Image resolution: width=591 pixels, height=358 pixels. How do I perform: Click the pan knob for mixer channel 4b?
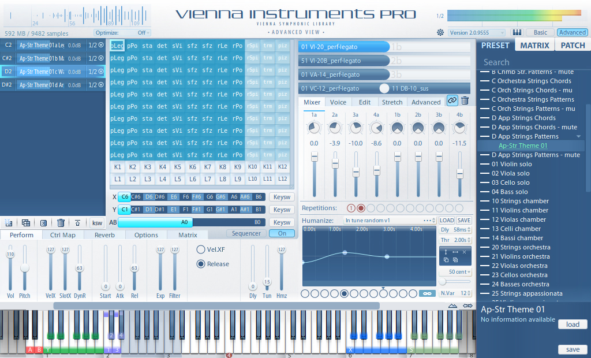(459, 128)
